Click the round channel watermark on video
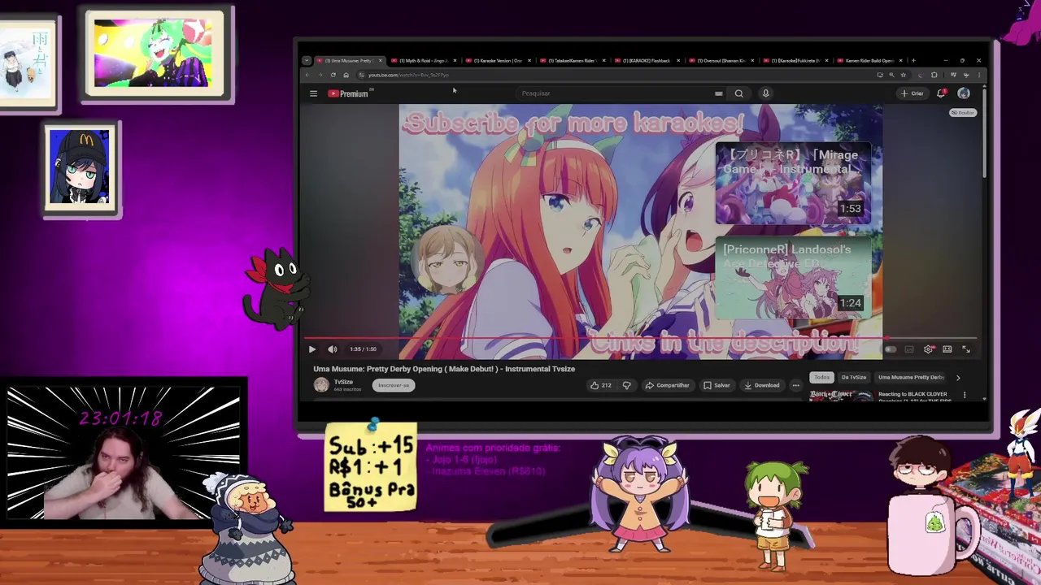 (x=446, y=259)
